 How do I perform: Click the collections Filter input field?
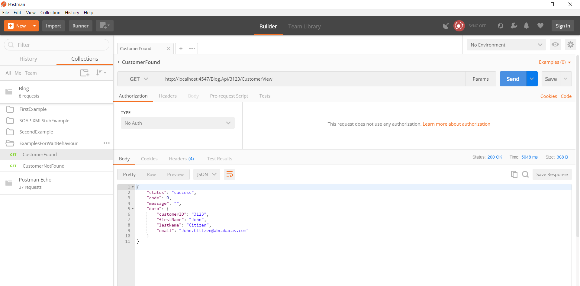[x=56, y=45]
